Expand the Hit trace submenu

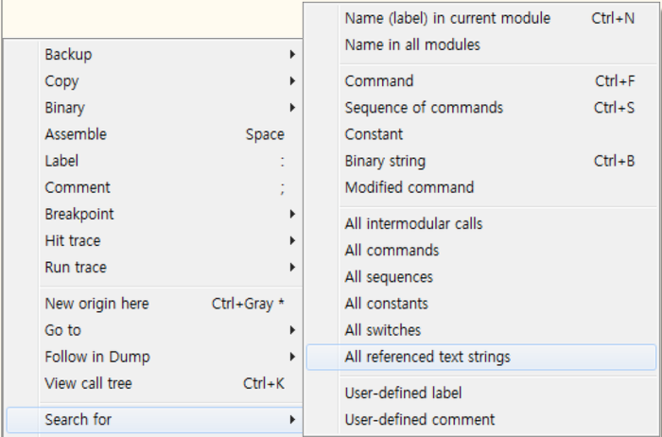154,240
